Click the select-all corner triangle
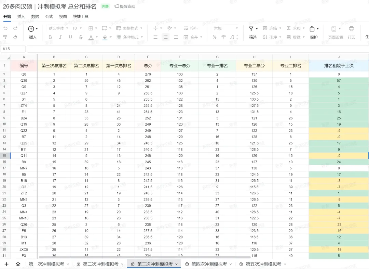 tap(8, 57)
